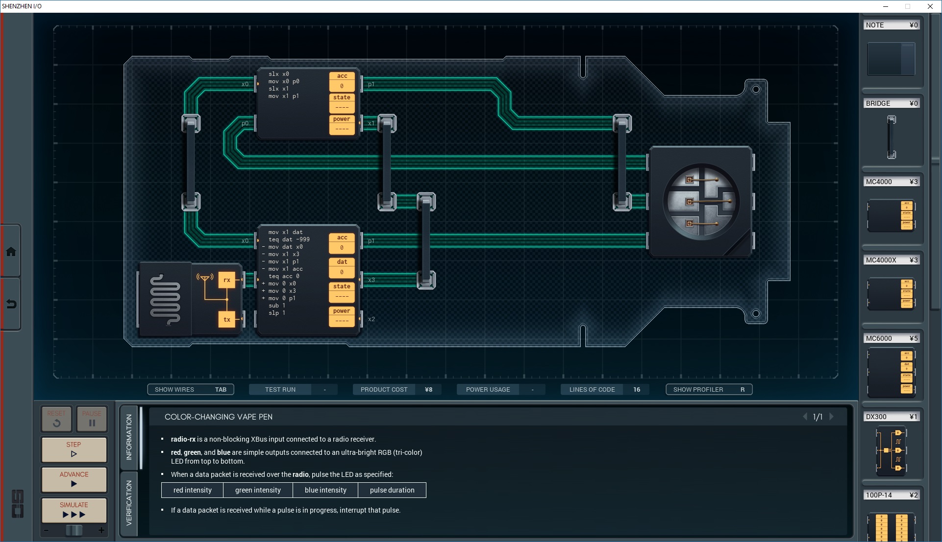Image resolution: width=942 pixels, height=542 pixels.
Task: Adjust the simulation speed slider handle
Action: (x=74, y=530)
